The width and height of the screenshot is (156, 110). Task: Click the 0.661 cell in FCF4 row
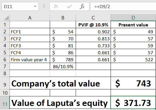coord(93,53)
